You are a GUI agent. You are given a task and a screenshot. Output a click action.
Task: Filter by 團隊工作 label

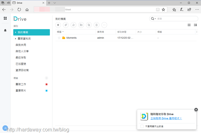(x=21, y=84)
